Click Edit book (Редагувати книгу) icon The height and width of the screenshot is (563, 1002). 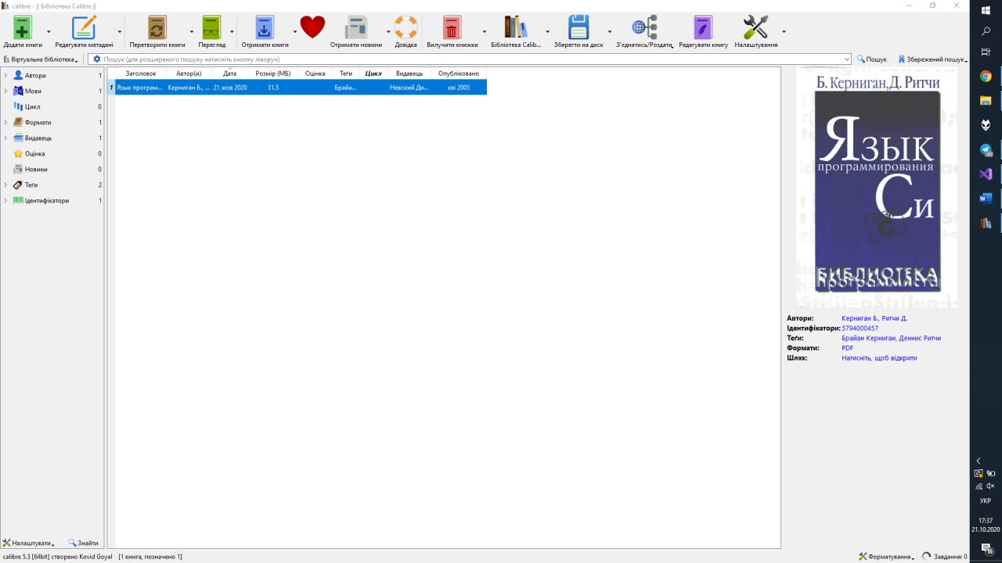click(x=703, y=27)
